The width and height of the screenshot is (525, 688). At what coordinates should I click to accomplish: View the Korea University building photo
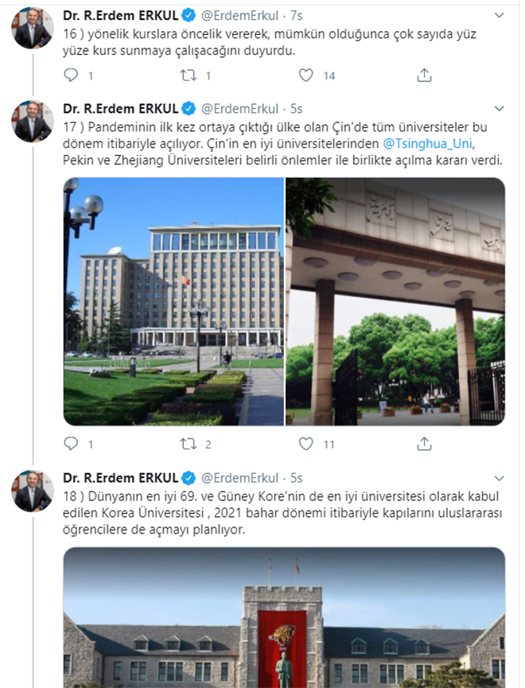click(x=285, y=617)
